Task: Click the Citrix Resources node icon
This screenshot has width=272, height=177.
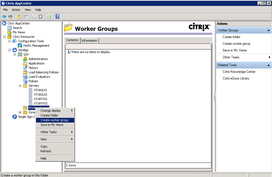Action: 9,37
